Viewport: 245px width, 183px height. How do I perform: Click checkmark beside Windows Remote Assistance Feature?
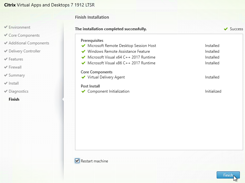pos(84,51)
